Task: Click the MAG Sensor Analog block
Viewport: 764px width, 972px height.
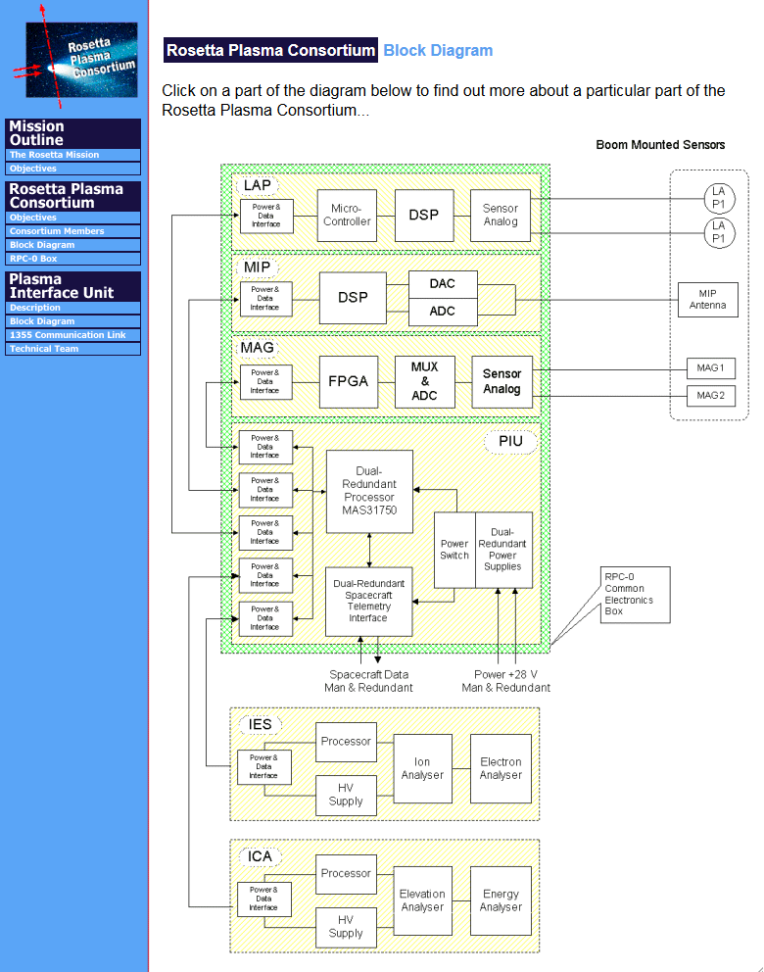Action: tap(501, 381)
